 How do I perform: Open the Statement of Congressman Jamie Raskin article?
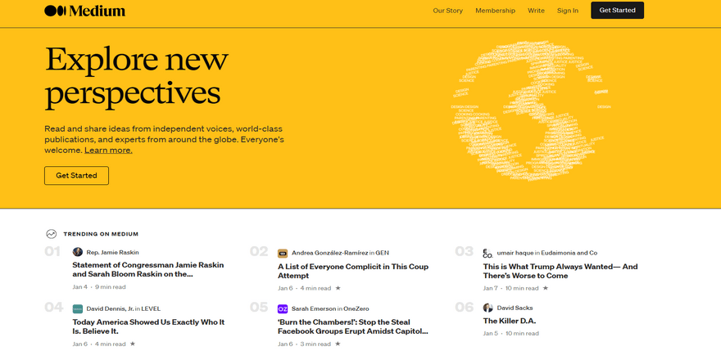[x=148, y=269]
